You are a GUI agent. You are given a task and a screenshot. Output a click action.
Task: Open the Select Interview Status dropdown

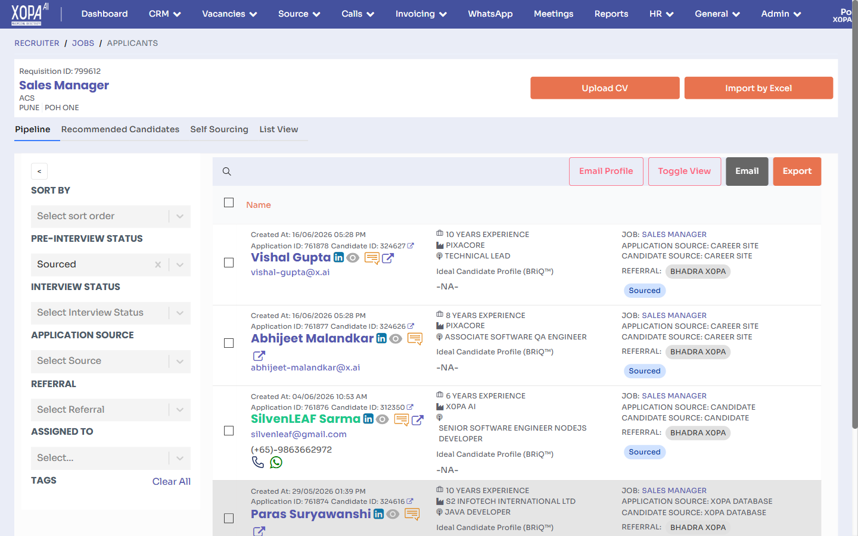[111, 313]
